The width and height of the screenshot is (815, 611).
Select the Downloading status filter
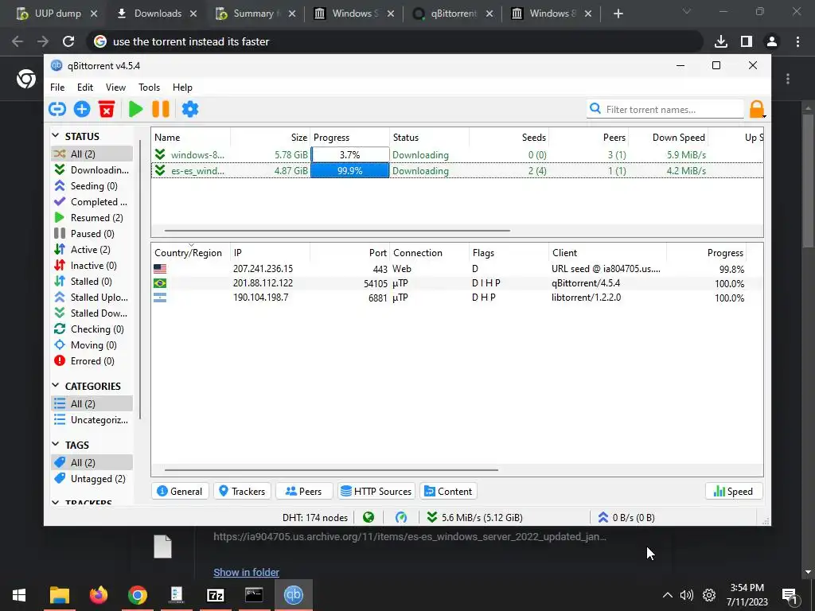click(x=92, y=170)
